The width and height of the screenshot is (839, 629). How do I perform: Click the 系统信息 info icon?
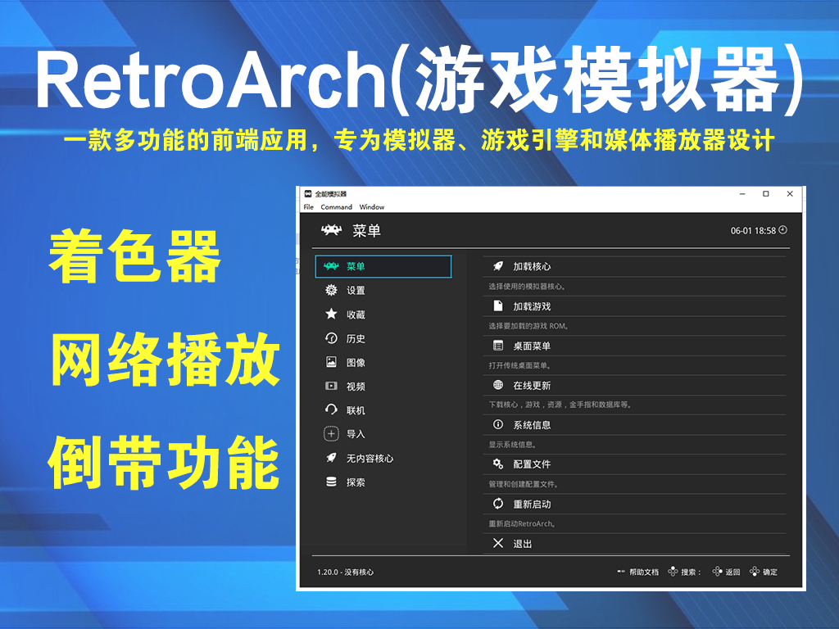click(498, 424)
